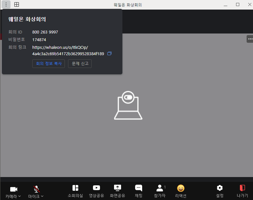Toggle the camera with the 카메라 icon
253x200 pixels.
click(x=13, y=189)
